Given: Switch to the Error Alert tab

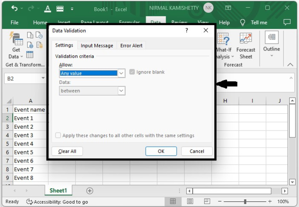Looking at the screenshot, I should click(x=132, y=46).
